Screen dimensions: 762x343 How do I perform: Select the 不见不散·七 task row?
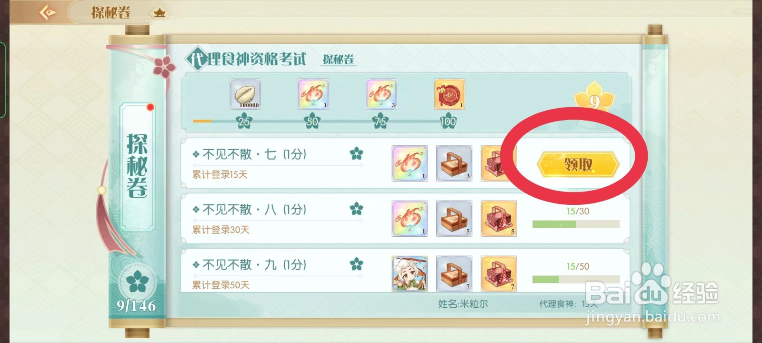(405, 163)
